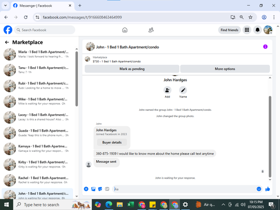Send a thumbs-up like

(x=268, y=189)
